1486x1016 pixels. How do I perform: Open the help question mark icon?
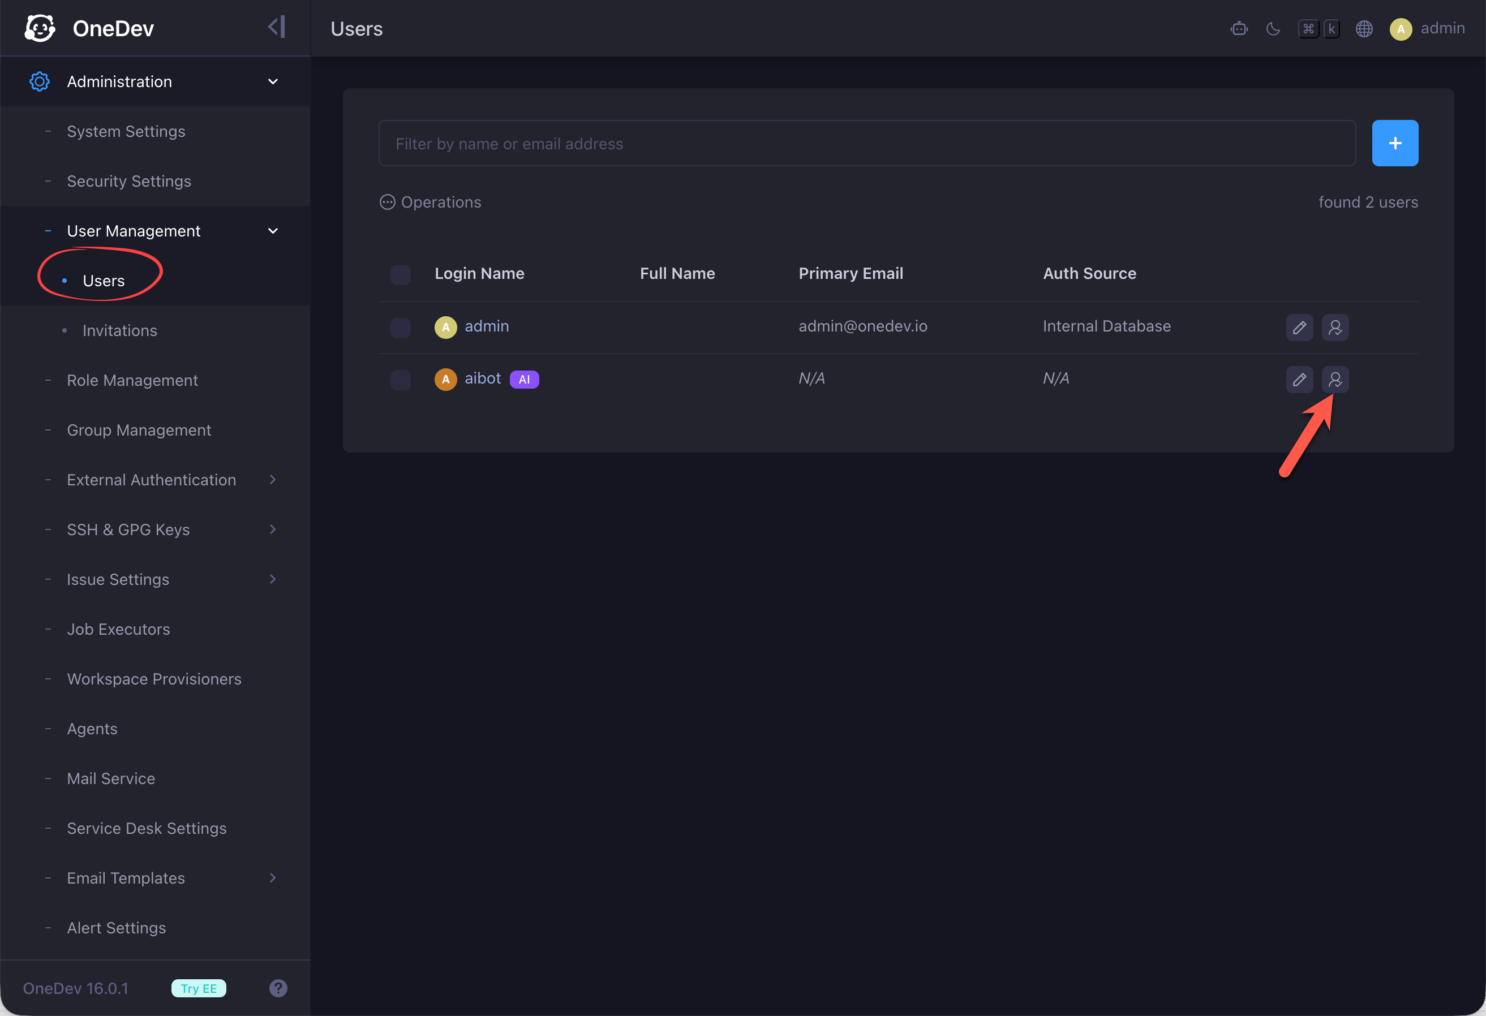pyautogui.click(x=278, y=988)
